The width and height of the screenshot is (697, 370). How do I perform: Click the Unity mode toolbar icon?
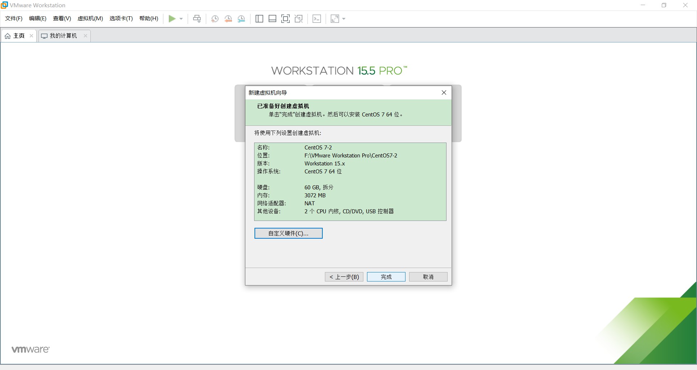(x=299, y=19)
